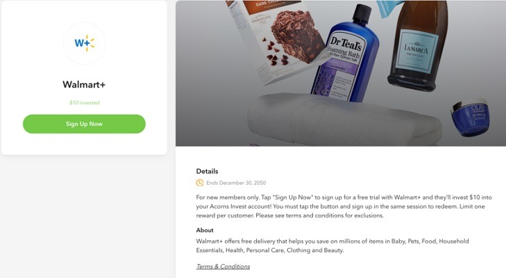Click the green $10 invested label

84,103
